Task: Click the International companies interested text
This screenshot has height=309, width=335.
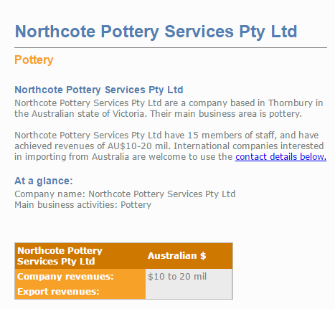Action: click(248, 146)
